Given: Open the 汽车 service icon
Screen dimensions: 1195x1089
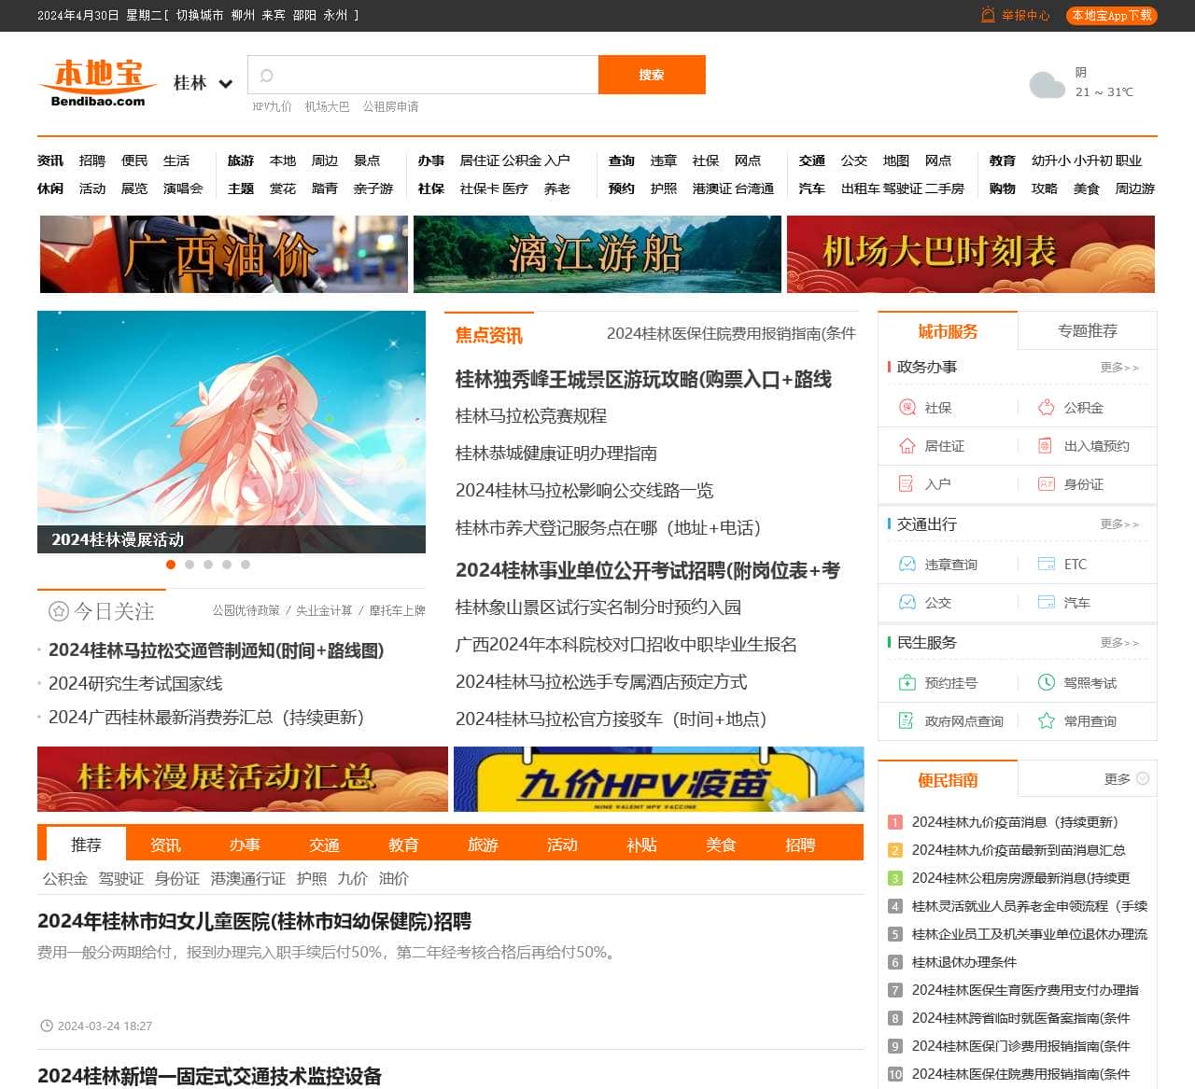Looking at the screenshot, I should tap(1046, 603).
